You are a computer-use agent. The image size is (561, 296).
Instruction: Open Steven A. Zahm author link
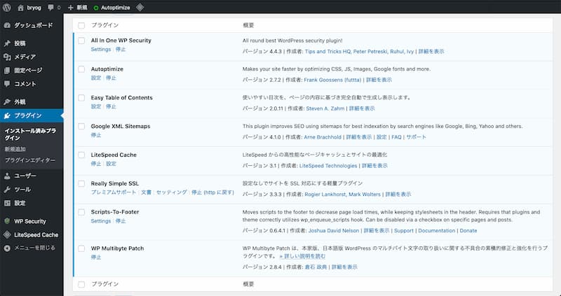point(325,108)
